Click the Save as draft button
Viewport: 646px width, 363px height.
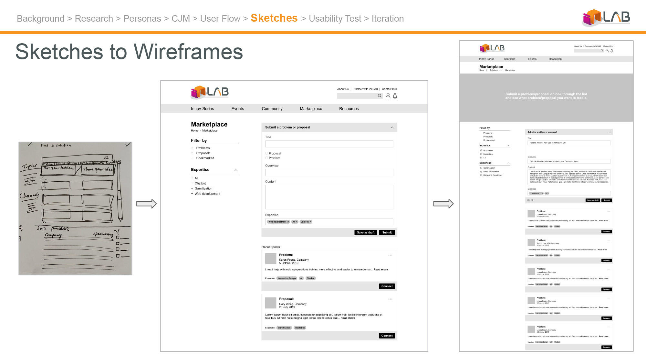(x=366, y=233)
